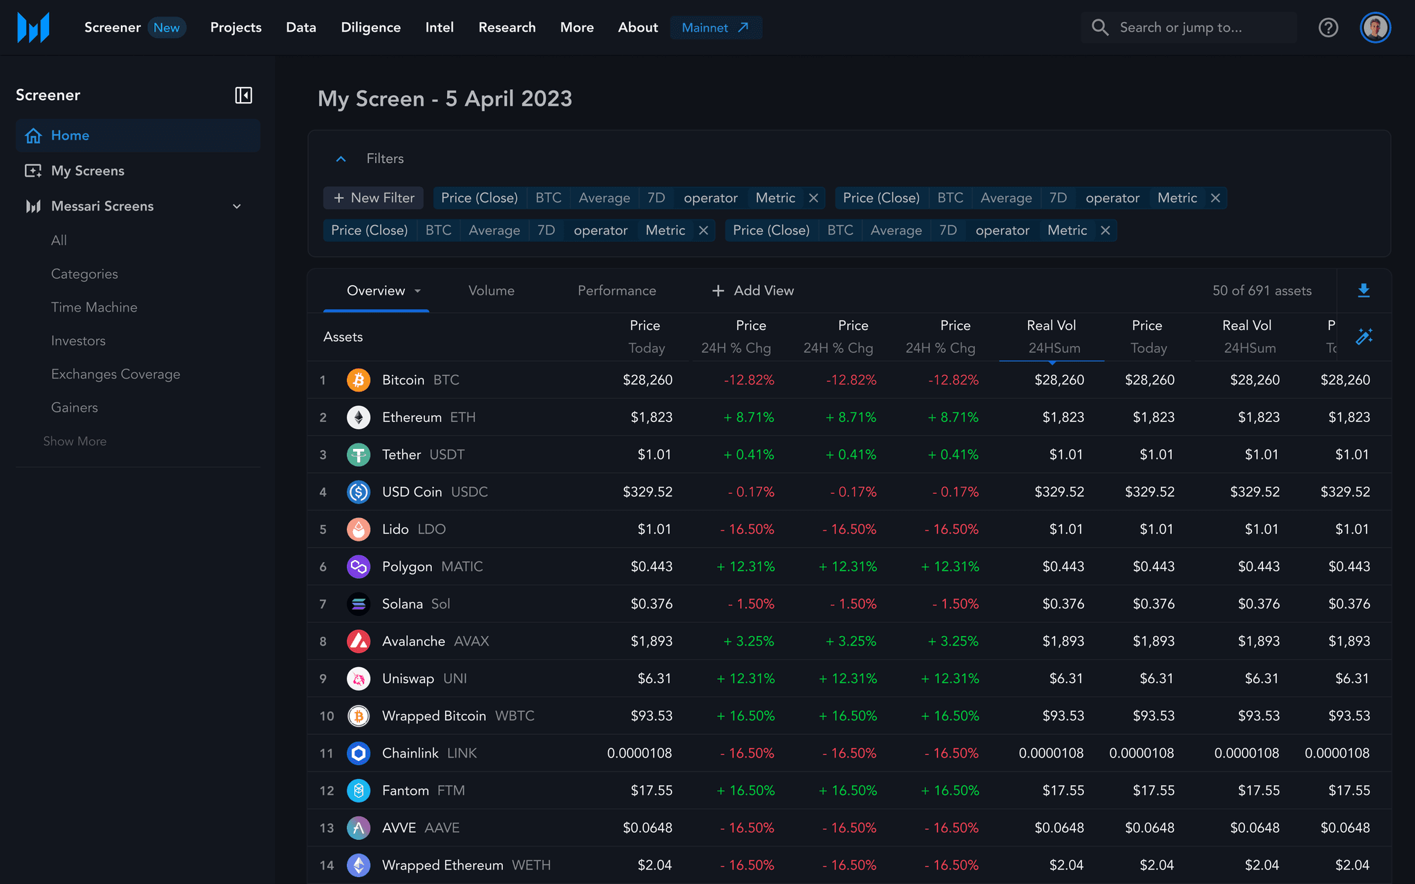
Task: Click the Solana coin icon
Action: point(359,604)
